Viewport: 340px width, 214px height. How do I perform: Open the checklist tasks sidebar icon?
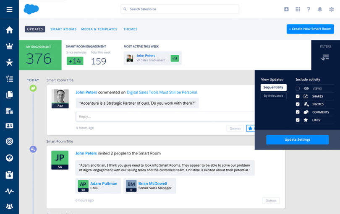(9, 79)
